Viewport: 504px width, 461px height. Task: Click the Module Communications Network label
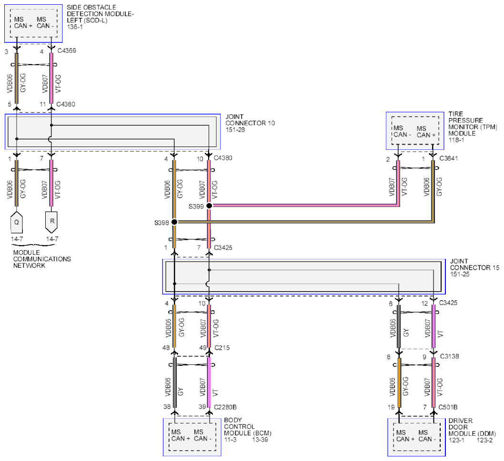pyautogui.click(x=42, y=259)
